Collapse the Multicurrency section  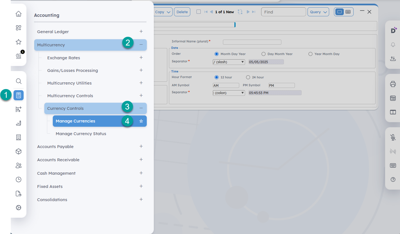(141, 45)
